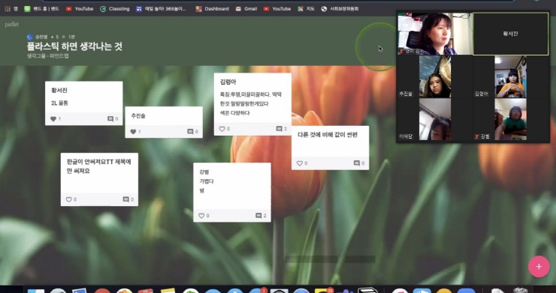The height and width of the screenshot is (293, 556).
Task: Select the teacher's video tile 정미 김
Action: [x=435, y=34]
